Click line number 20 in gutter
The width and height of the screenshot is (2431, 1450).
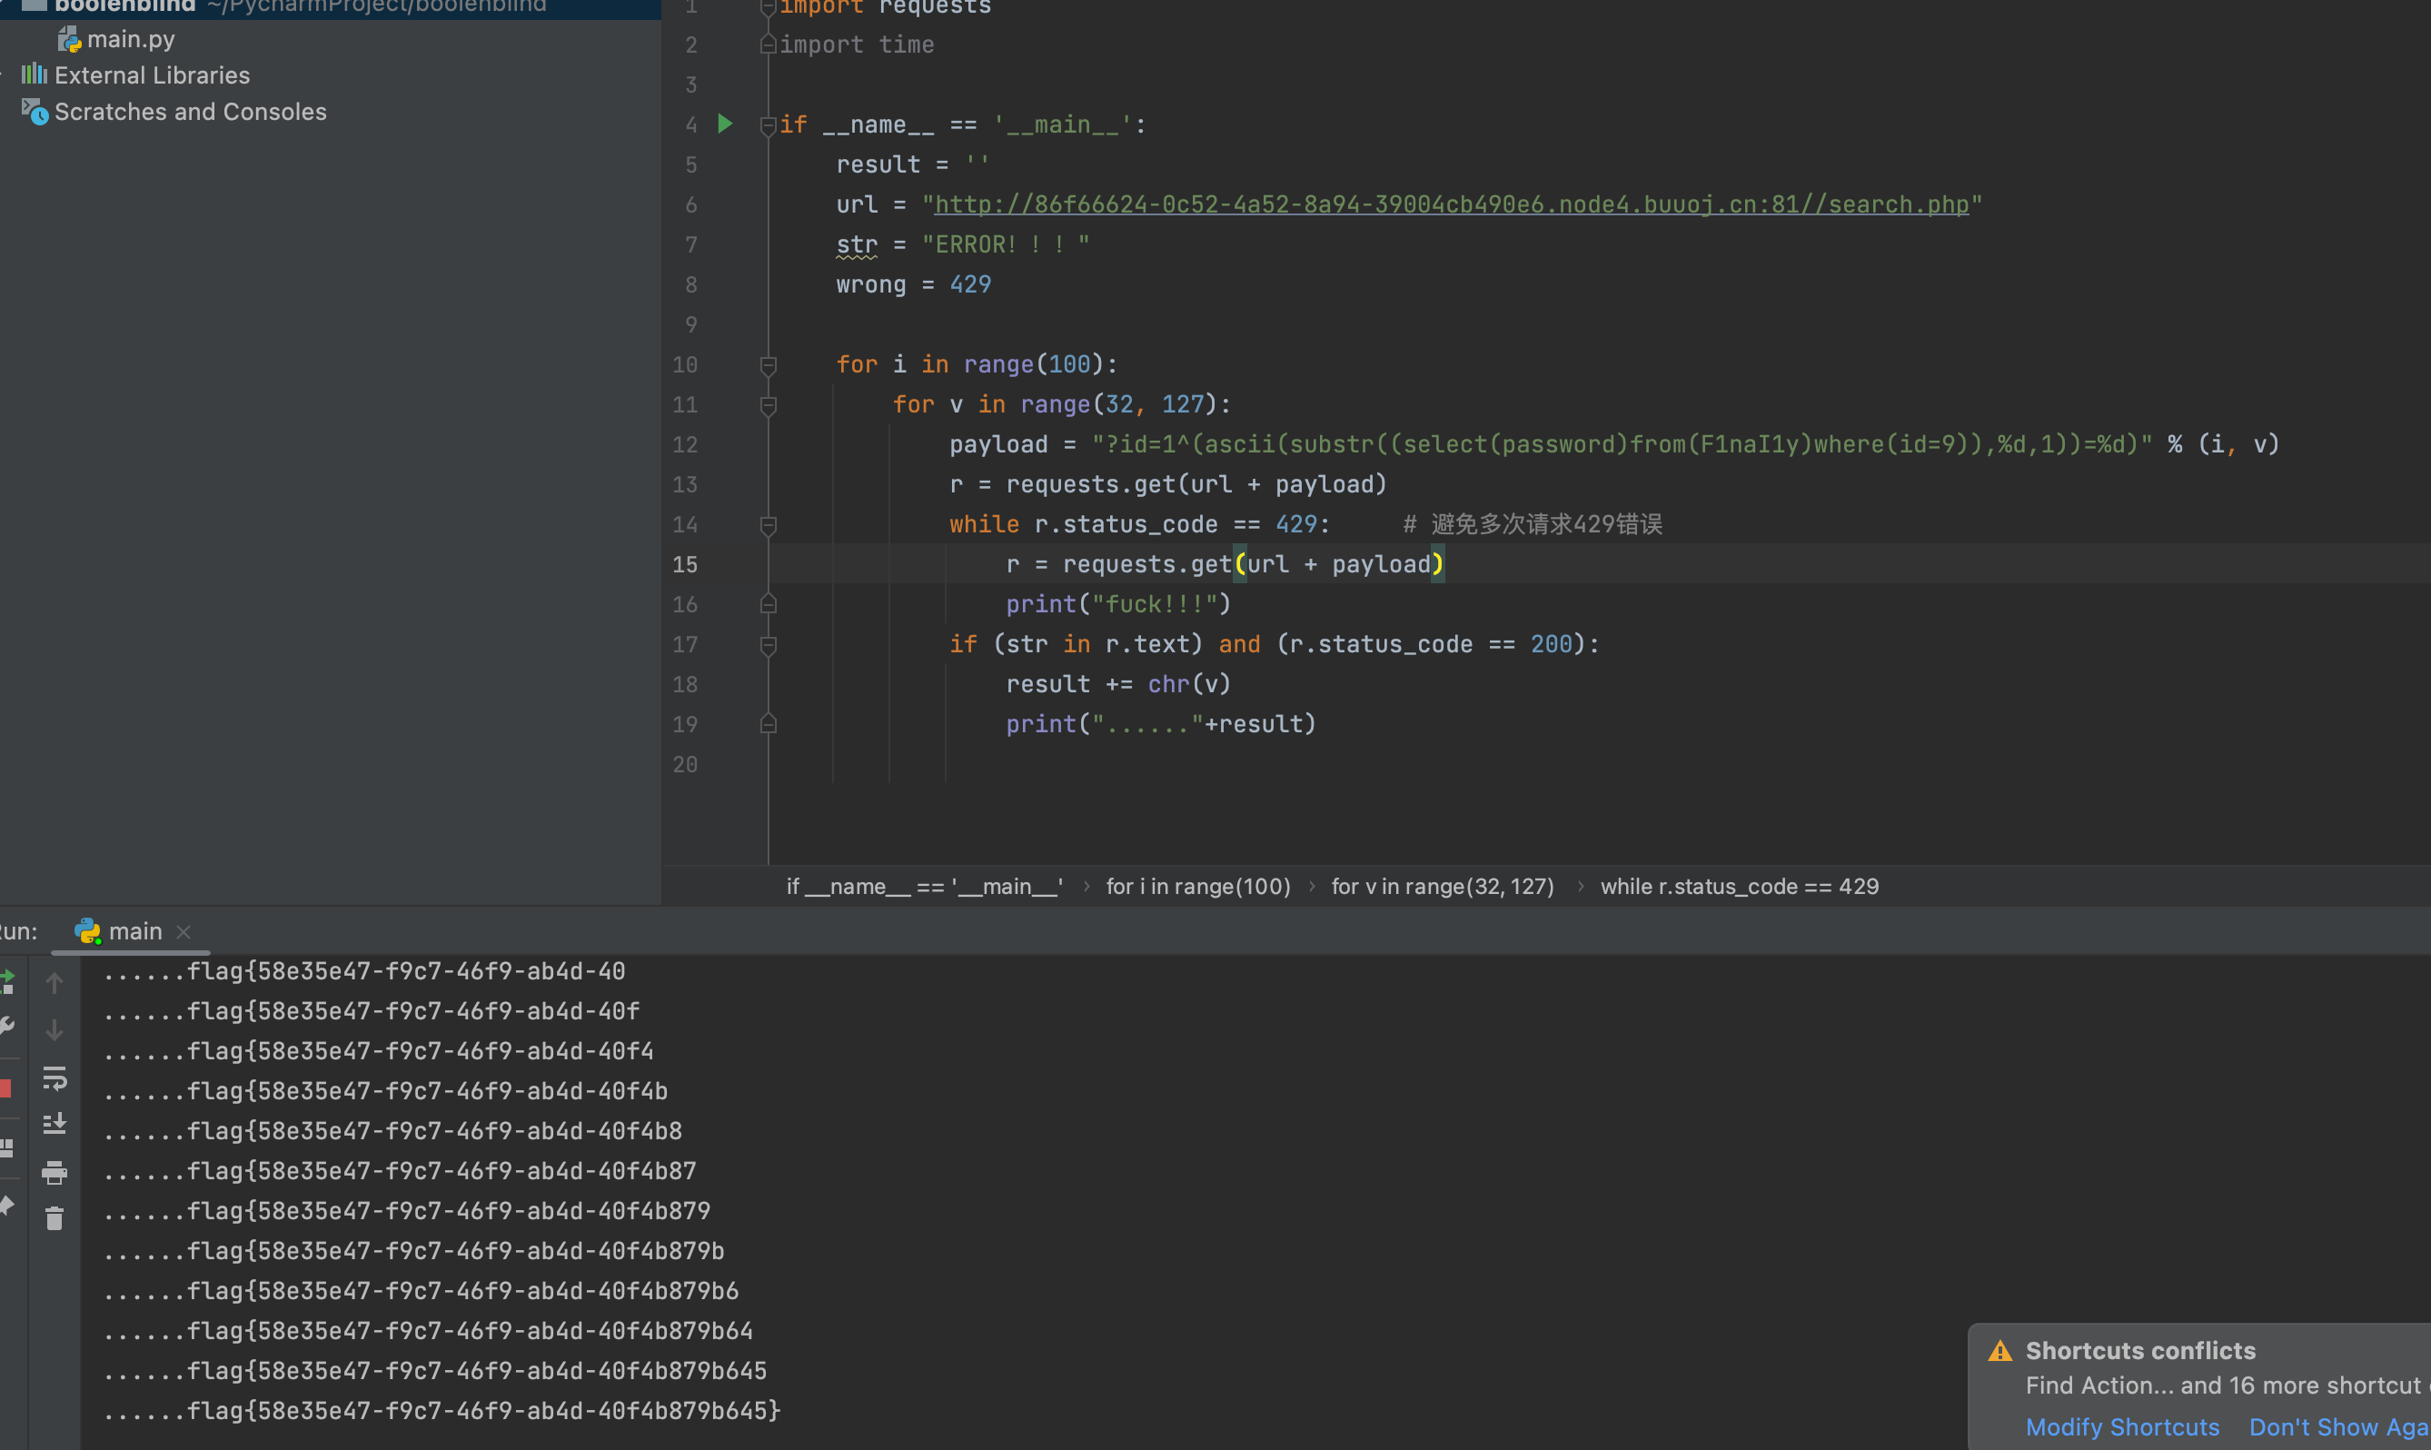point(686,764)
